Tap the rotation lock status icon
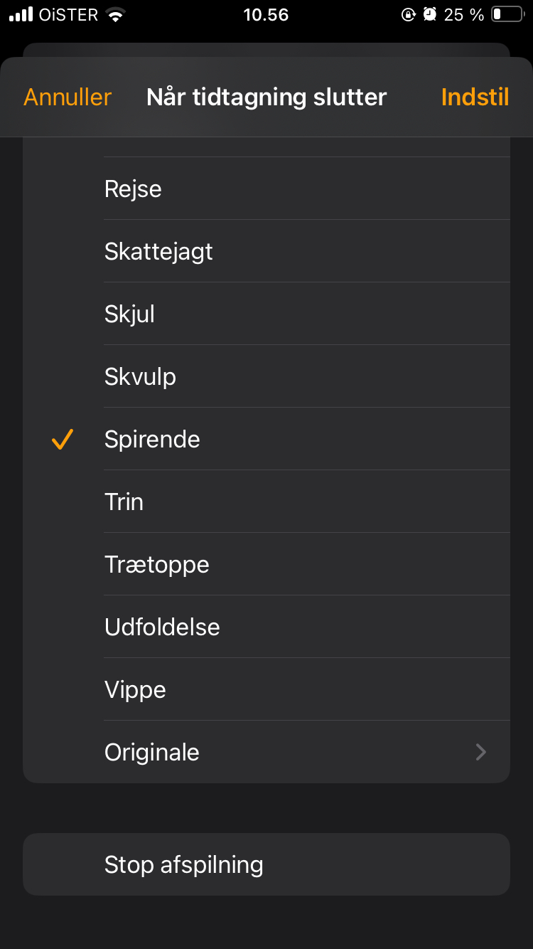The height and width of the screenshot is (949, 533). point(408,14)
